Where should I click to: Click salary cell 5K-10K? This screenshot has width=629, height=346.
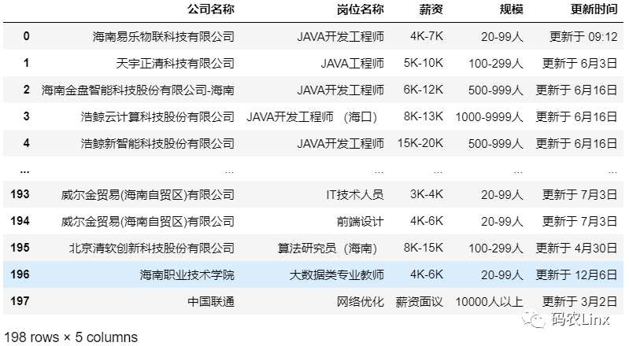tap(424, 64)
